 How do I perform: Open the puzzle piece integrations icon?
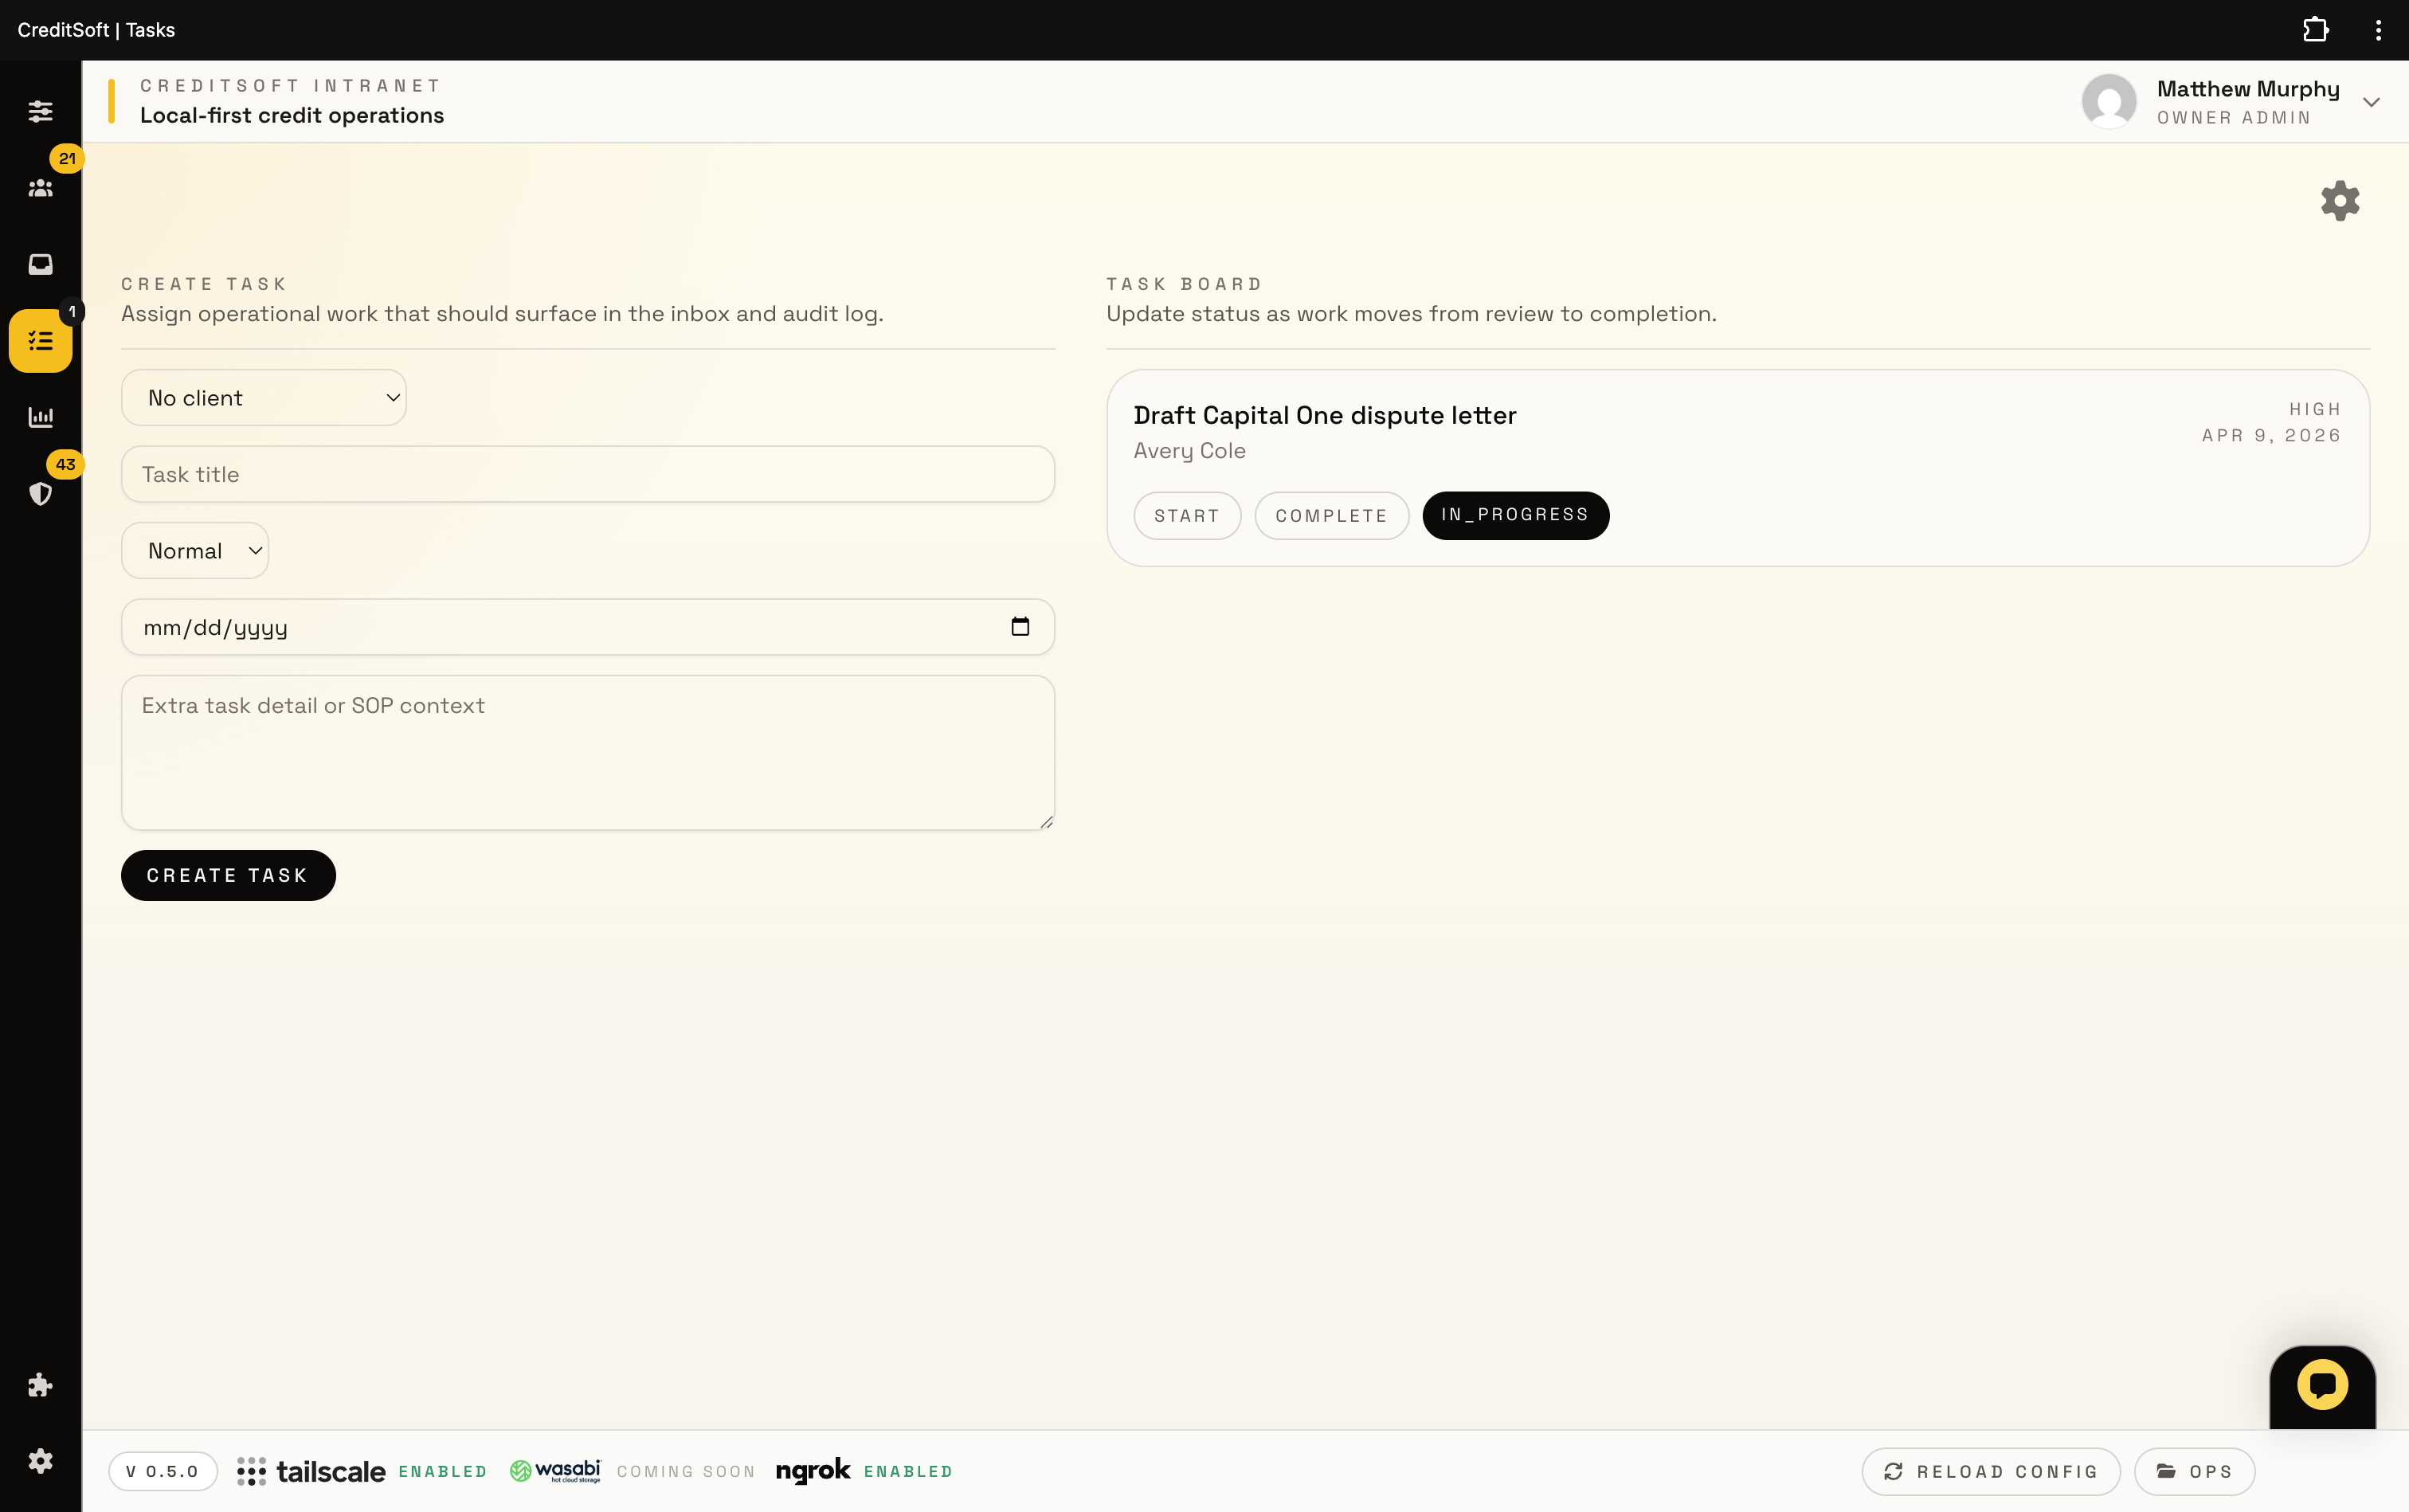40,1385
